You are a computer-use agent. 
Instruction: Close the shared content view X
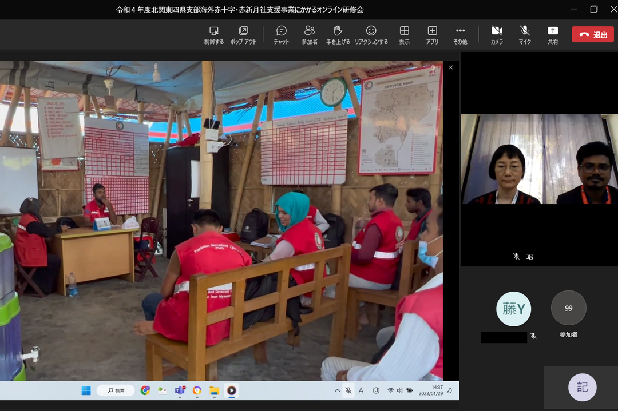point(450,67)
